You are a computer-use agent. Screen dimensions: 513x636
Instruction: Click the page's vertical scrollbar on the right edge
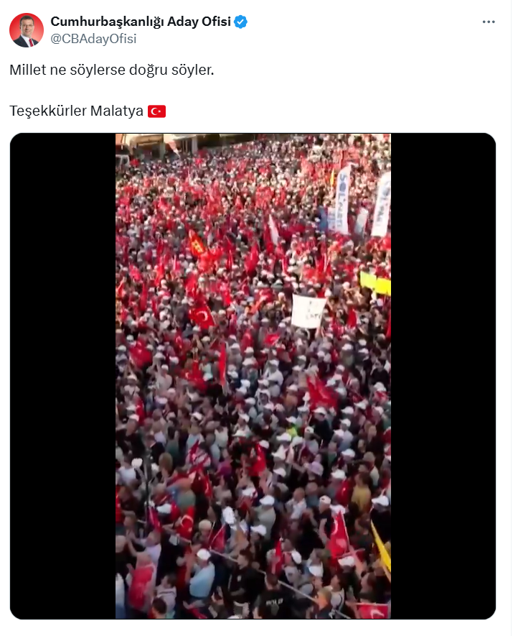coord(512,318)
